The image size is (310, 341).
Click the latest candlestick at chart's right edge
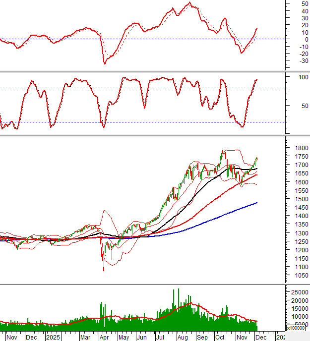pos(257,159)
